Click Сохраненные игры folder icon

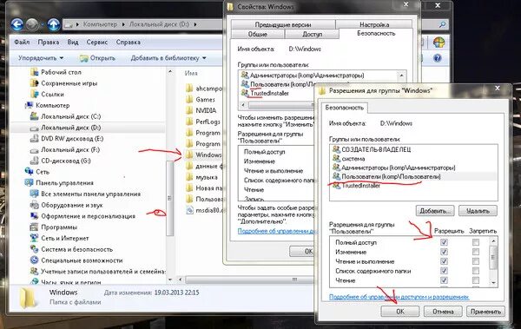pos(34,83)
